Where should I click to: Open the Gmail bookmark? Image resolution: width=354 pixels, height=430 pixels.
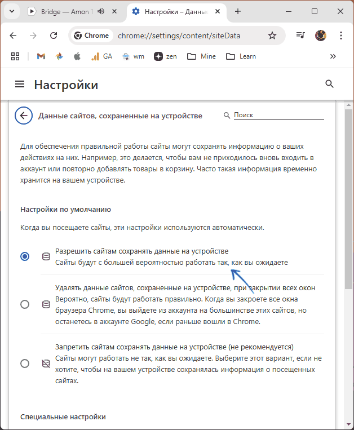pos(41,56)
